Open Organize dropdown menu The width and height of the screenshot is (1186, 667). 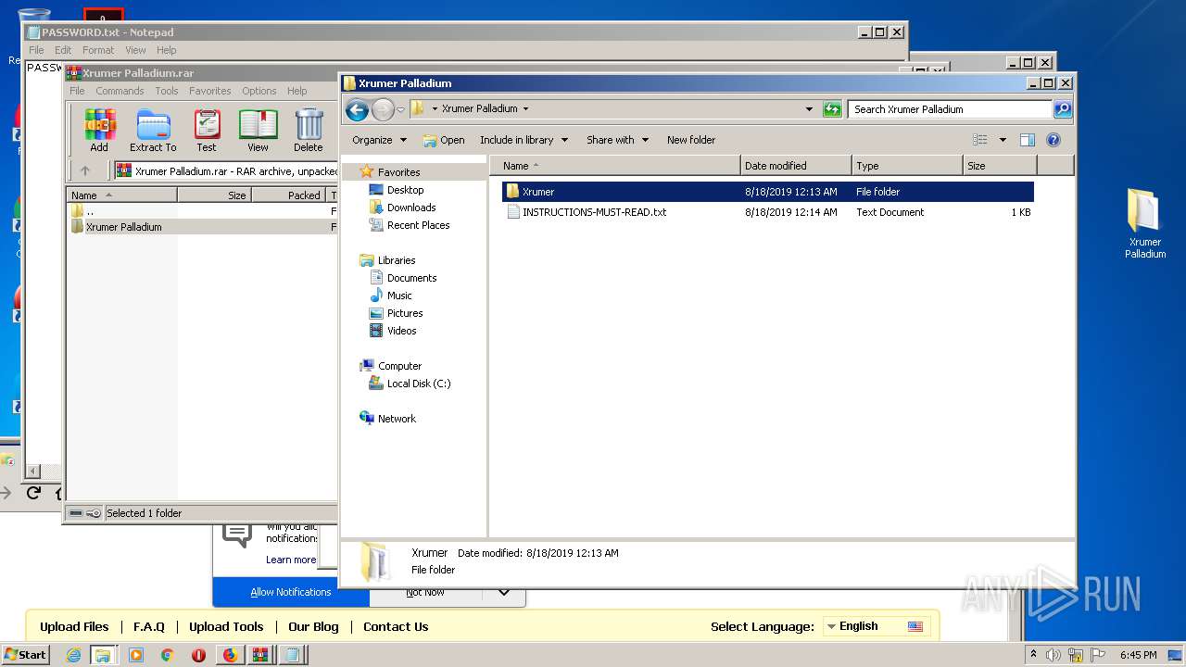(379, 140)
